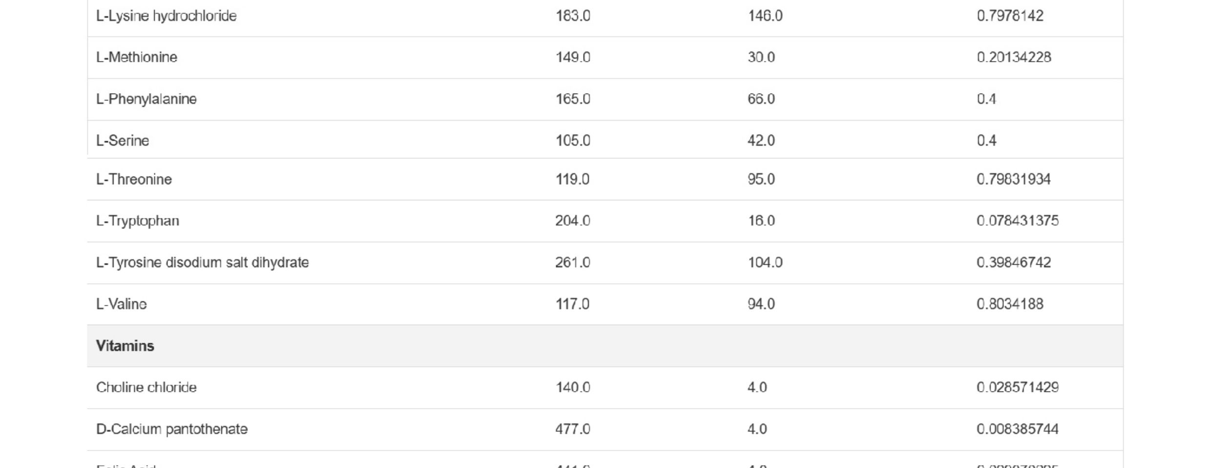Select the 0.078431375 value in L-Tryptophan row
This screenshot has width=1211, height=468.
click(1018, 221)
